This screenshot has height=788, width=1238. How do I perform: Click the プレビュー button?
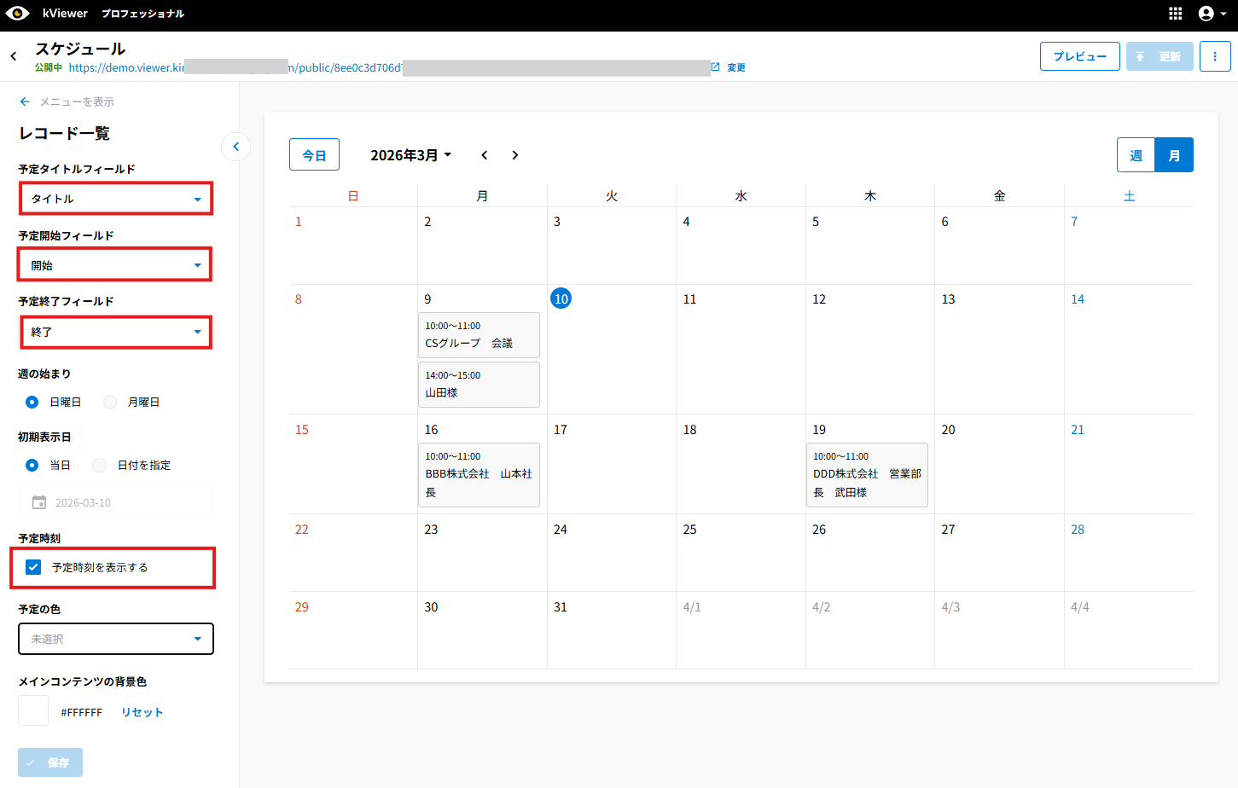1079,56
